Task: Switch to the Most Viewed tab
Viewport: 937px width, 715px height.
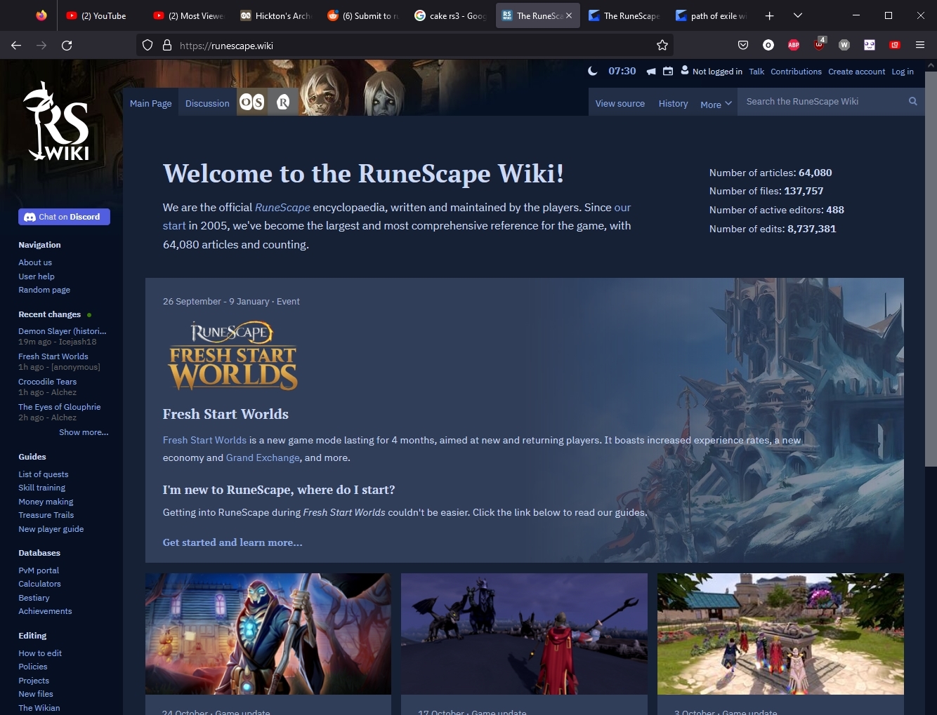Action: (188, 15)
